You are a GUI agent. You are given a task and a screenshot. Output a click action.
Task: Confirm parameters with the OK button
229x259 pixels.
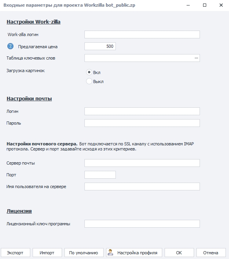(179, 253)
